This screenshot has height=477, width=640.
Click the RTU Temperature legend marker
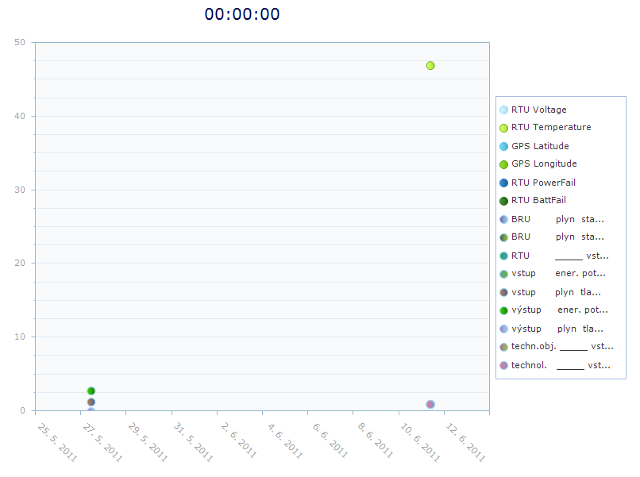(503, 128)
